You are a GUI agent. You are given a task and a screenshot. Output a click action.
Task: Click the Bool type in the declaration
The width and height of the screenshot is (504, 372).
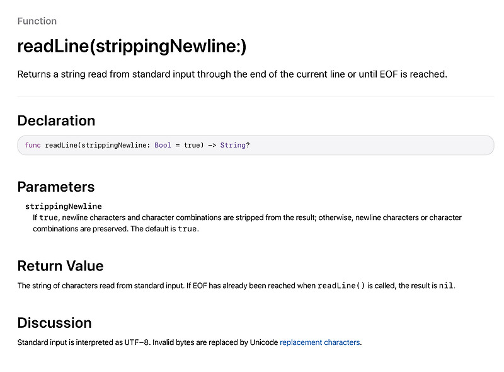click(163, 145)
